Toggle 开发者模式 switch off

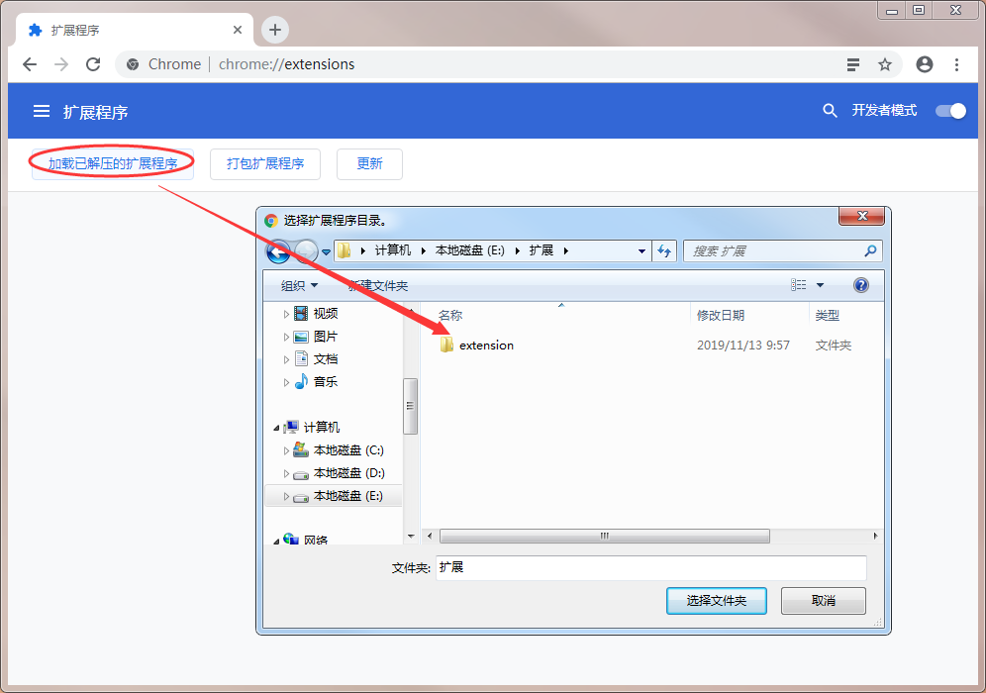tap(950, 111)
